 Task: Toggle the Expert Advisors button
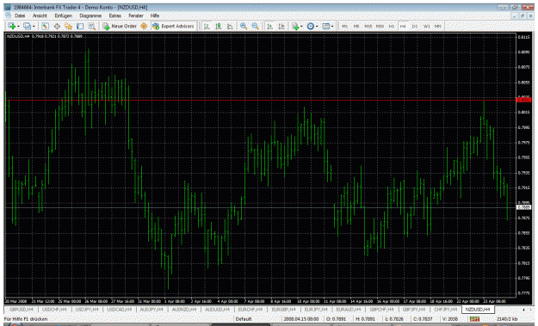point(174,26)
